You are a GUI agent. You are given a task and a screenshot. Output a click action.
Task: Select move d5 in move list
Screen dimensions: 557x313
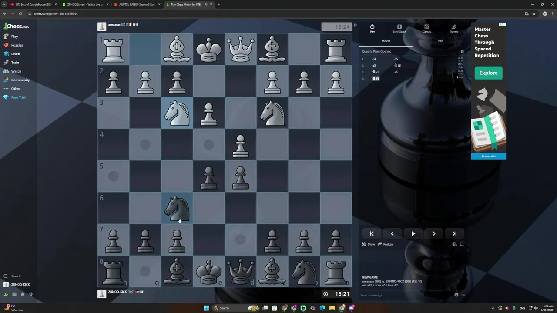[x=396, y=59]
